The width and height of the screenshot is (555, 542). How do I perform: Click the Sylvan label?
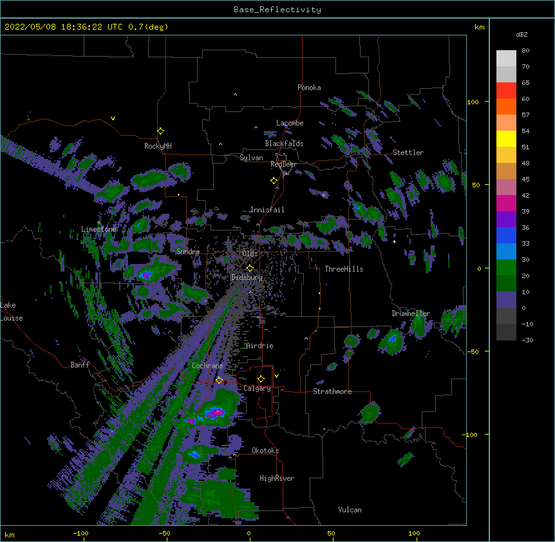251,158
